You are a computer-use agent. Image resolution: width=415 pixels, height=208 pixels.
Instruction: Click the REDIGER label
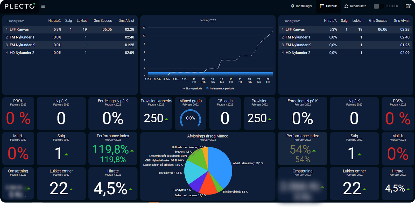tap(392, 6)
